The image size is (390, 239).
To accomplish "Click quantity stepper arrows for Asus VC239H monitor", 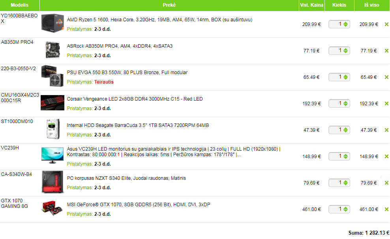I will 345,157.
